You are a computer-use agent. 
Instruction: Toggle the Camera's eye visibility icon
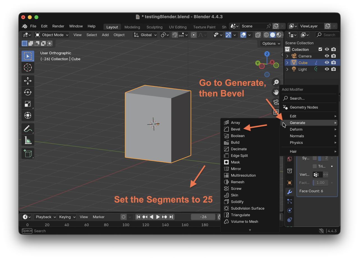coord(327,56)
